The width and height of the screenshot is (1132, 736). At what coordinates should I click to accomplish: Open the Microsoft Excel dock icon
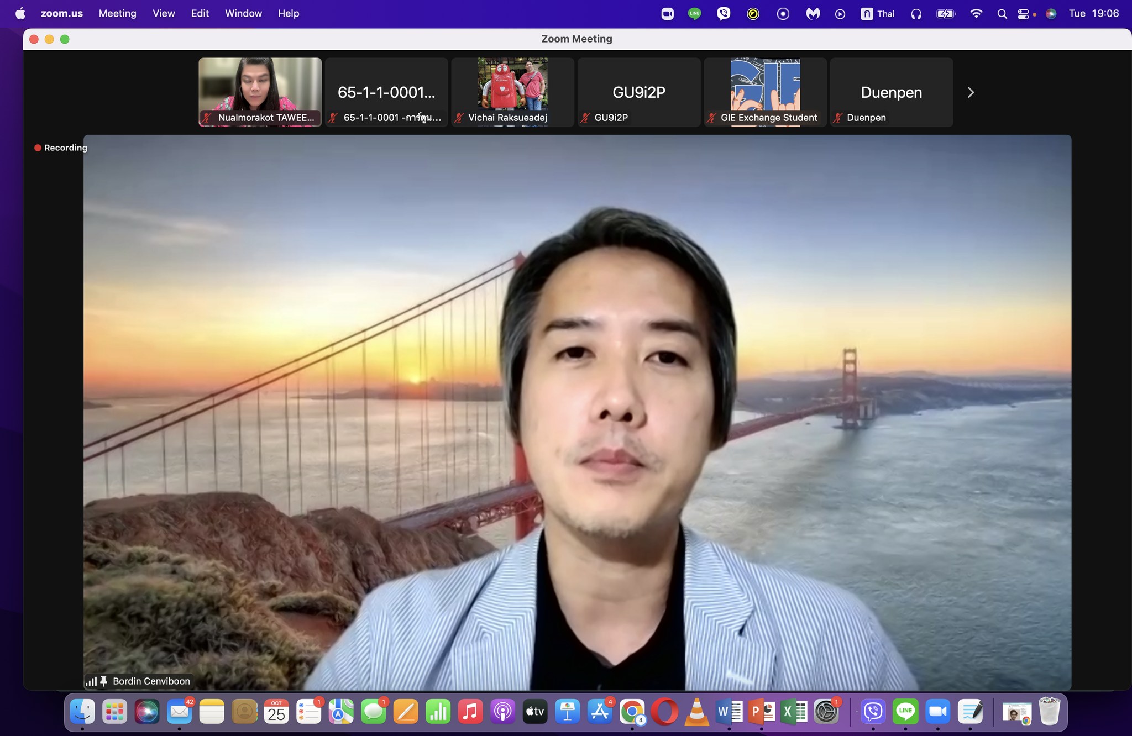point(794,712)
